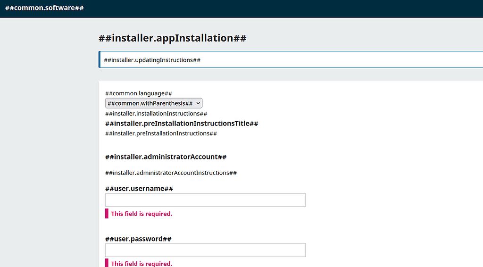Click the required error under password field
Image resolution: width=483 pixels, height=267 pixels.
click(142, 264)
